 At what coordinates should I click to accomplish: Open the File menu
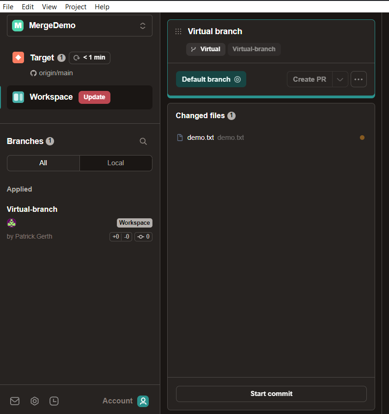[8, 6]
